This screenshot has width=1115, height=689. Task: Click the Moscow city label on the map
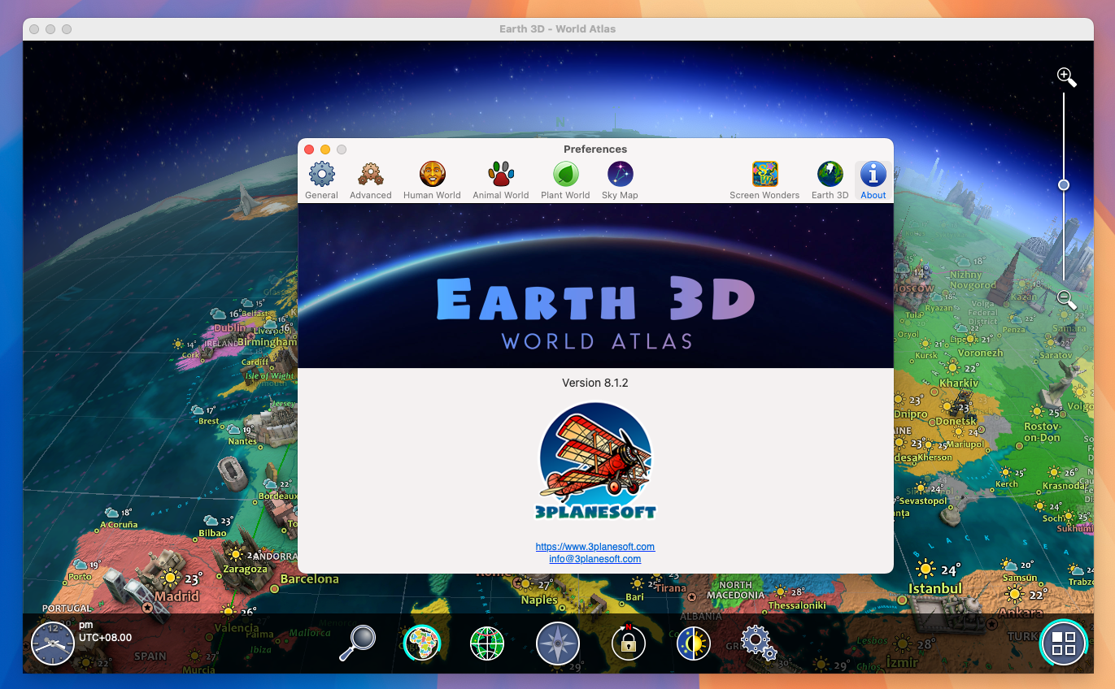pyautogui.click(x=912, y=288)
